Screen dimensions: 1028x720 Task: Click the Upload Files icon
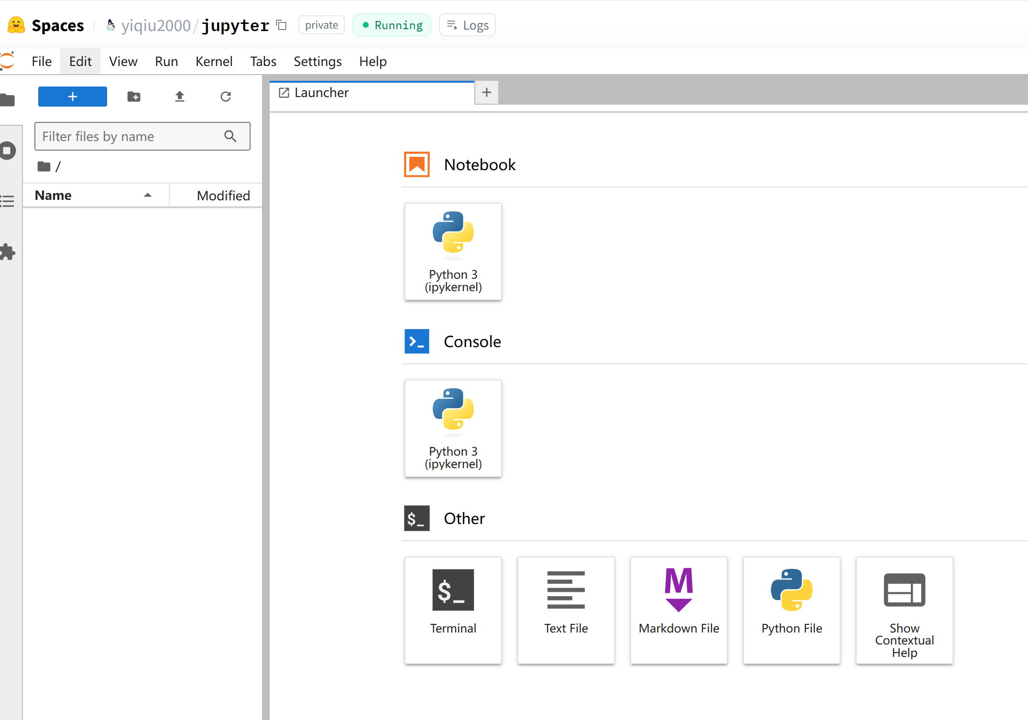[x=180, y=97]
